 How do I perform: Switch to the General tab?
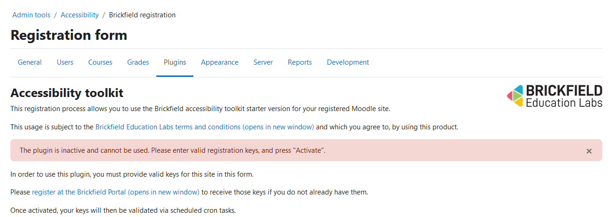[30, 62]
